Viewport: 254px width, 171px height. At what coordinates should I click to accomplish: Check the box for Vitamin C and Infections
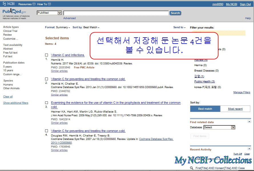point(47,55)
